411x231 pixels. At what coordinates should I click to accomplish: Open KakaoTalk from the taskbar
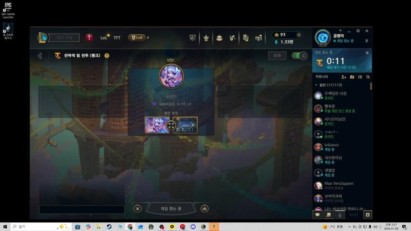172,227
